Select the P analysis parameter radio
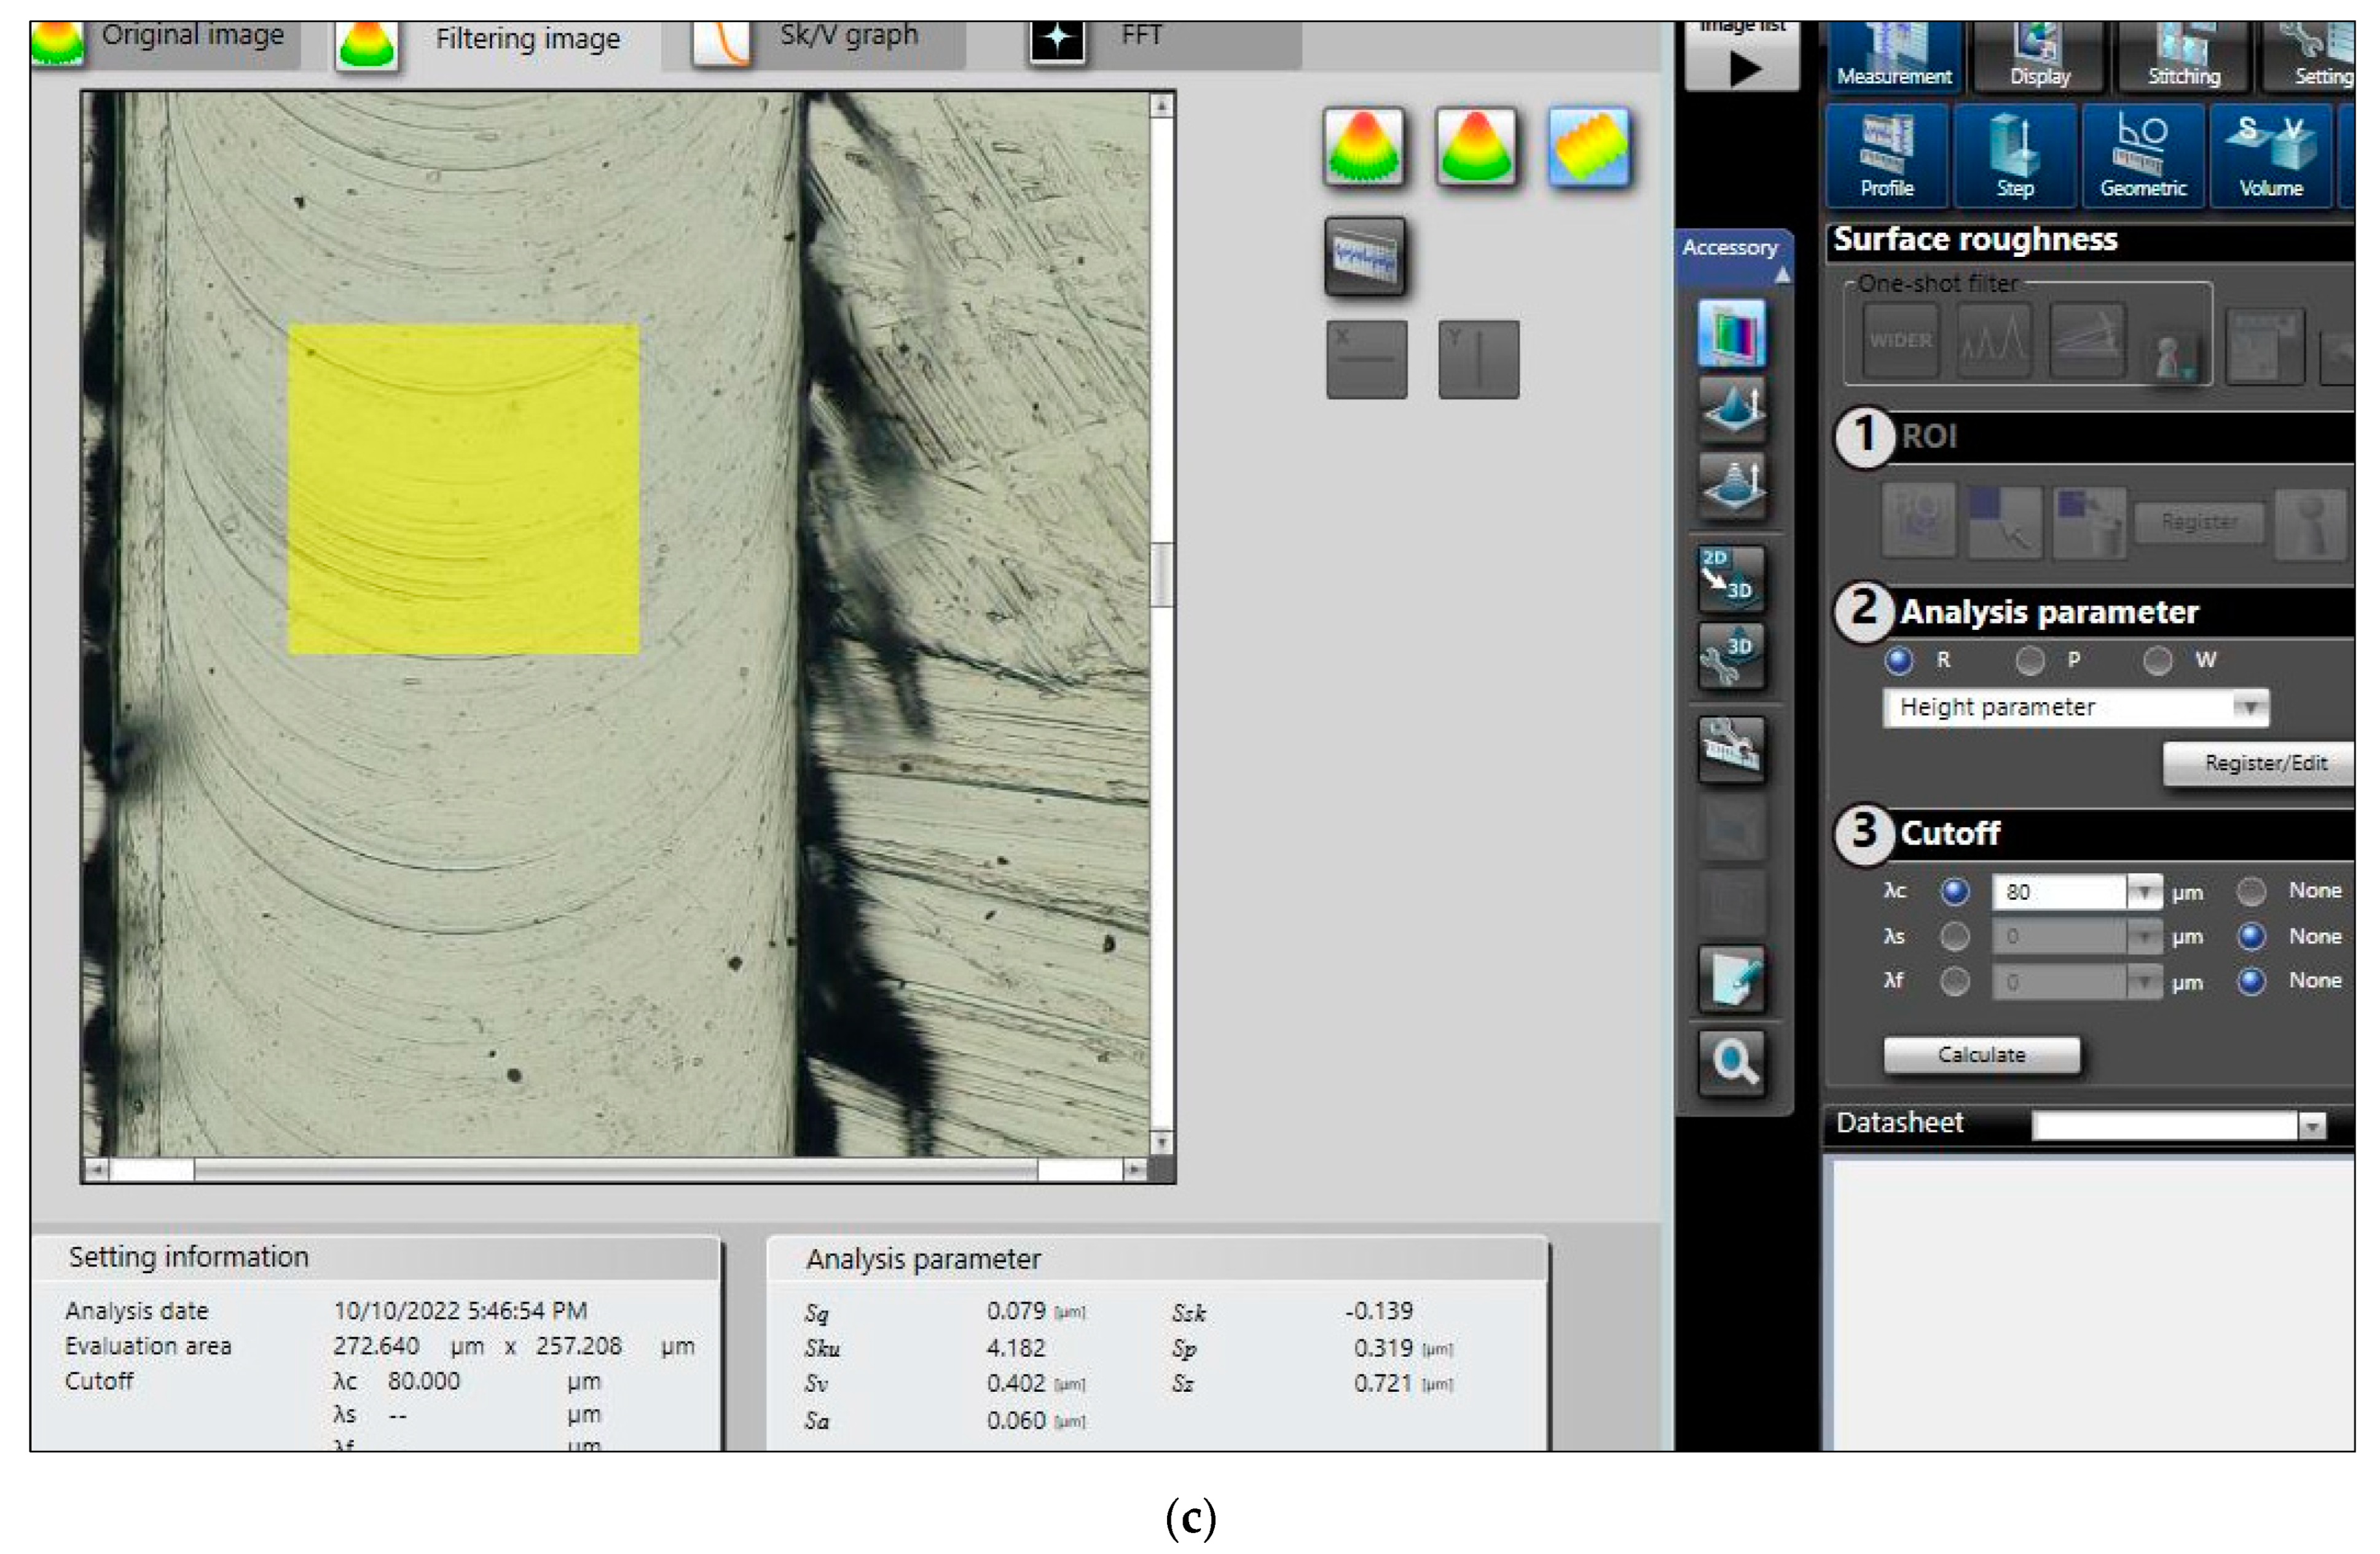Viewport: 2380px width, 1554px height. click(2029, 660)
